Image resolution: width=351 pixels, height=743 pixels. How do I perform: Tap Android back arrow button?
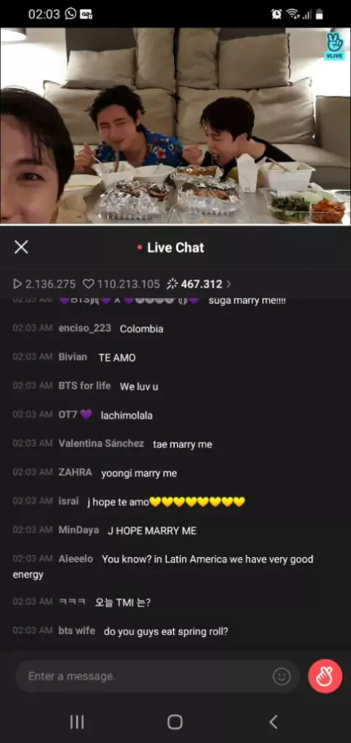pyautogui.click(x=273, y=722)
